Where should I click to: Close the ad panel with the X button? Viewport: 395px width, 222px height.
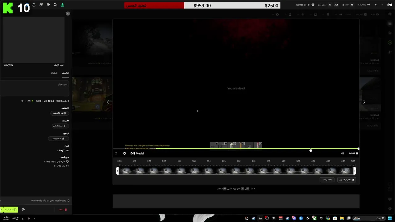click(68, 14)
